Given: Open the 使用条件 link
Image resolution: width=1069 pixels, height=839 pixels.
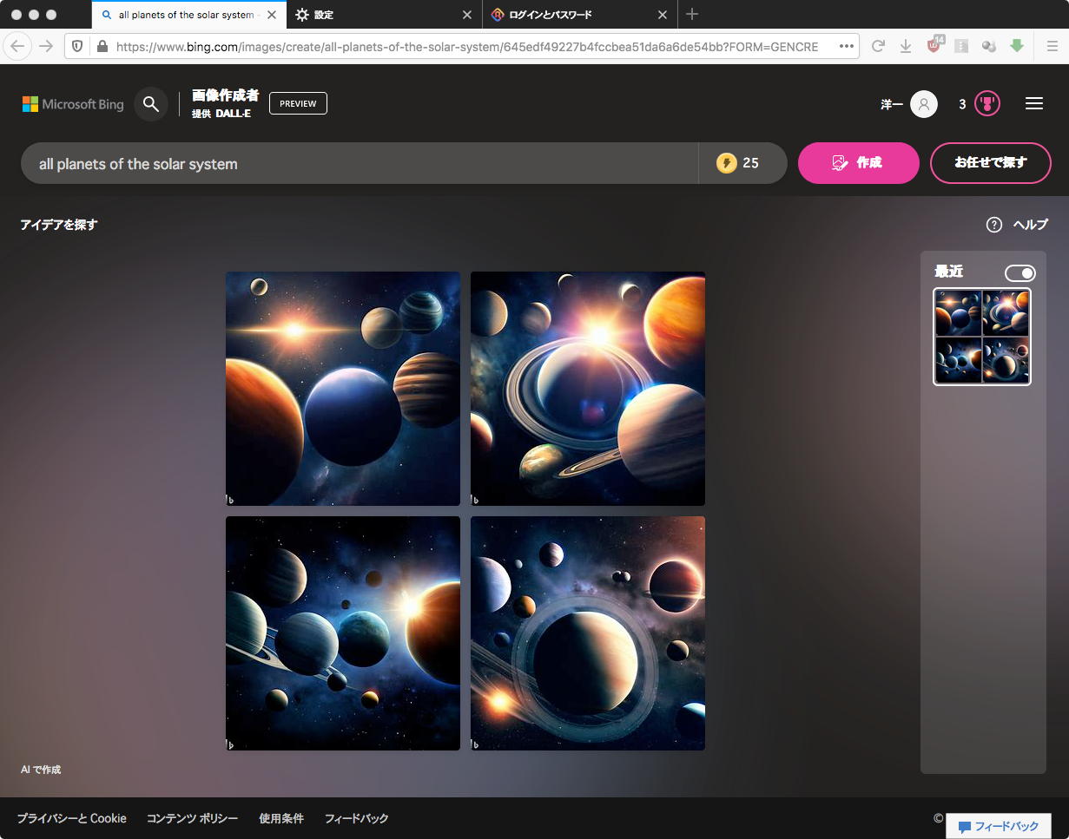Looking at the screenshot, I should (x=281, y=818).
